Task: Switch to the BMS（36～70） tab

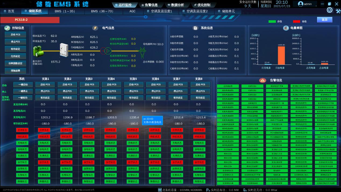Action: tap(102, 11)
